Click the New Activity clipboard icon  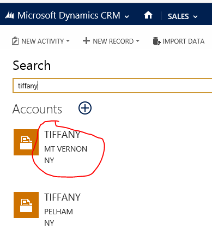15,41
